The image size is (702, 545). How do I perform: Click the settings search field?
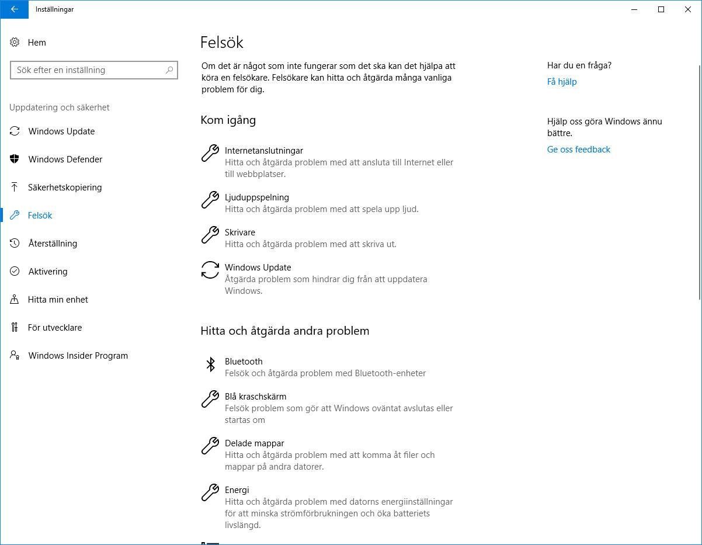[x=93, y=70]
